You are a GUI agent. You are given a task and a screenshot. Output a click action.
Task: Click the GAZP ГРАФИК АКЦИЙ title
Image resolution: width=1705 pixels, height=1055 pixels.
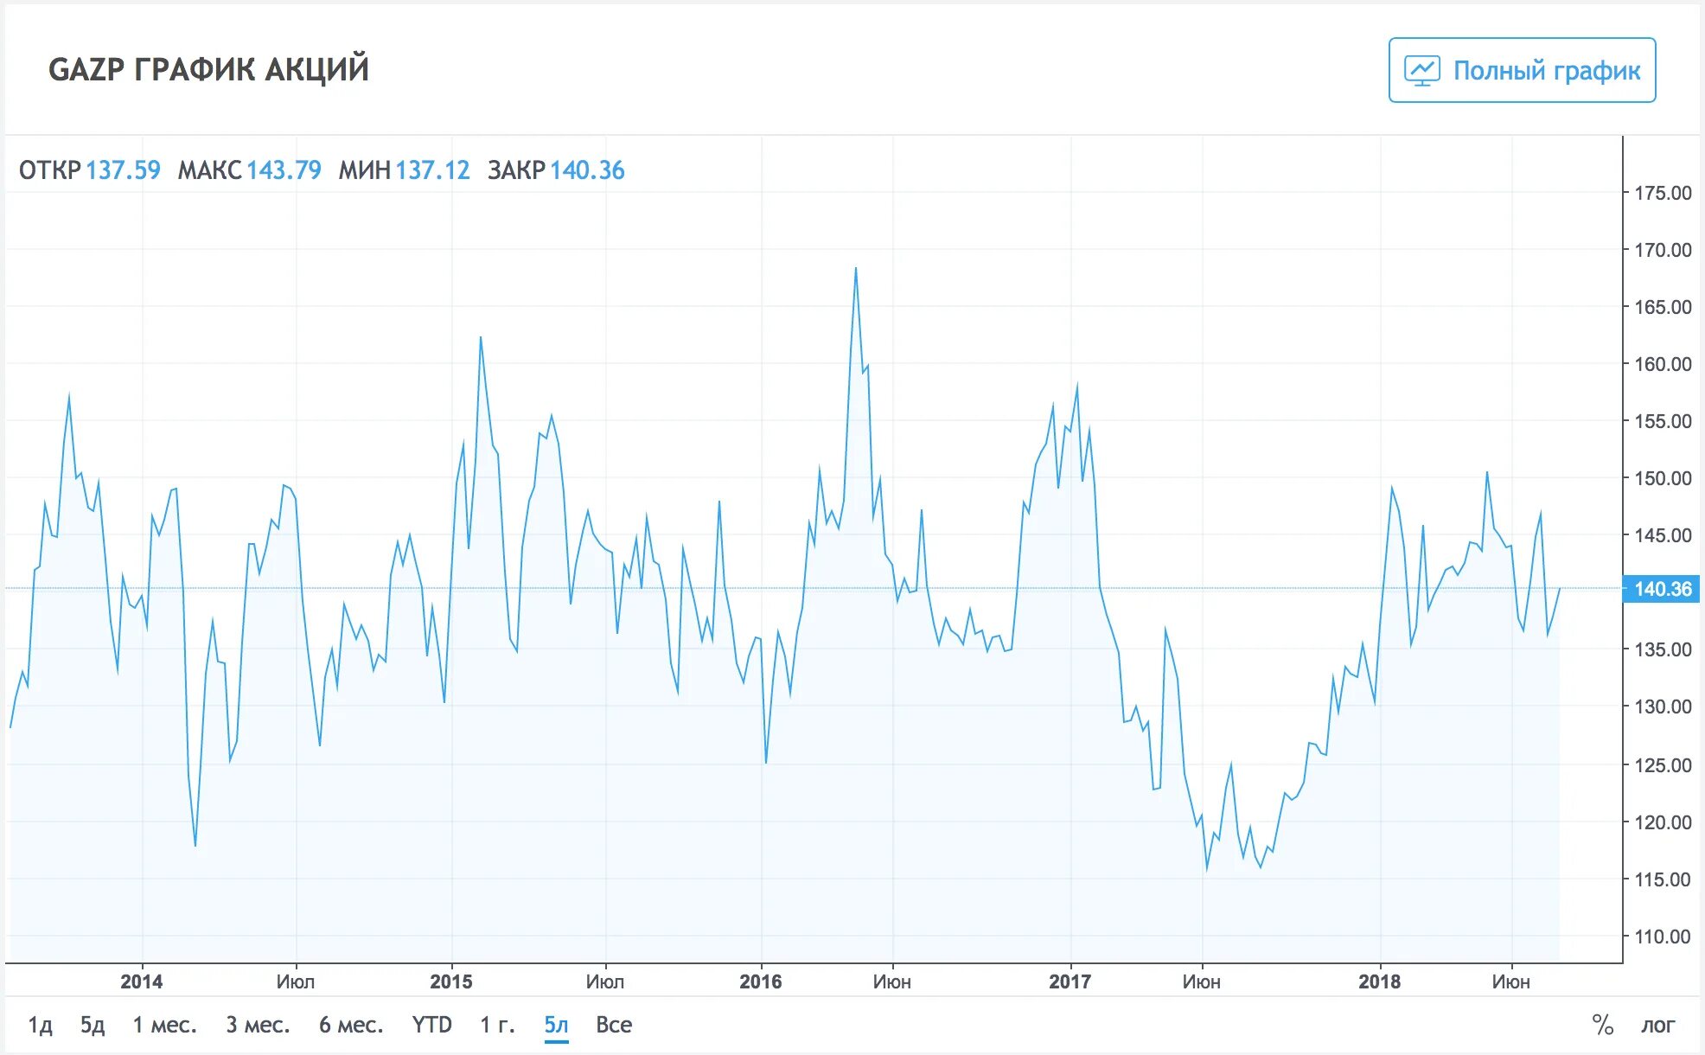point(208,69)
